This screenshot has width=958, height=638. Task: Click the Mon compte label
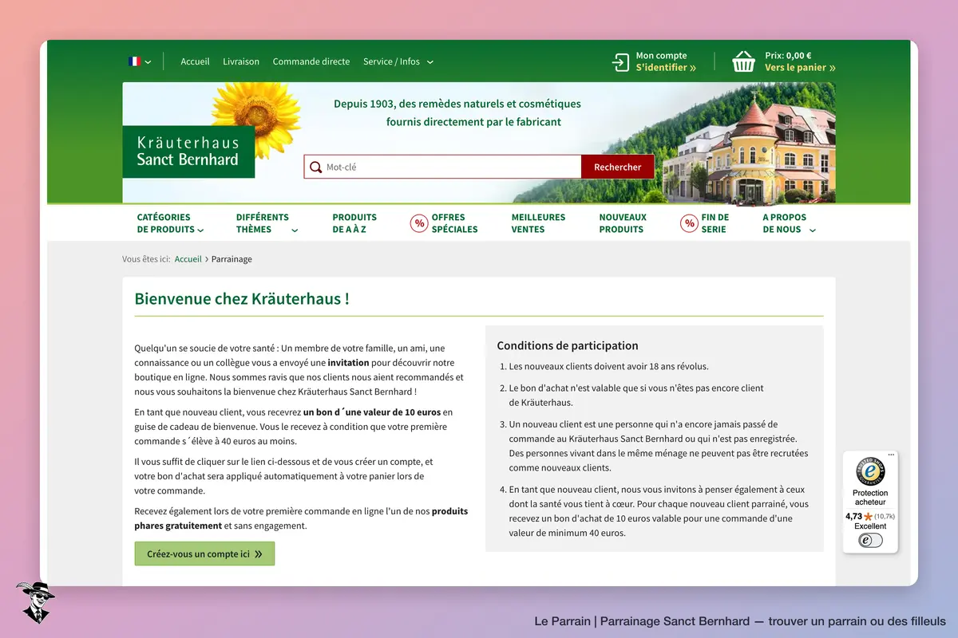661,56
